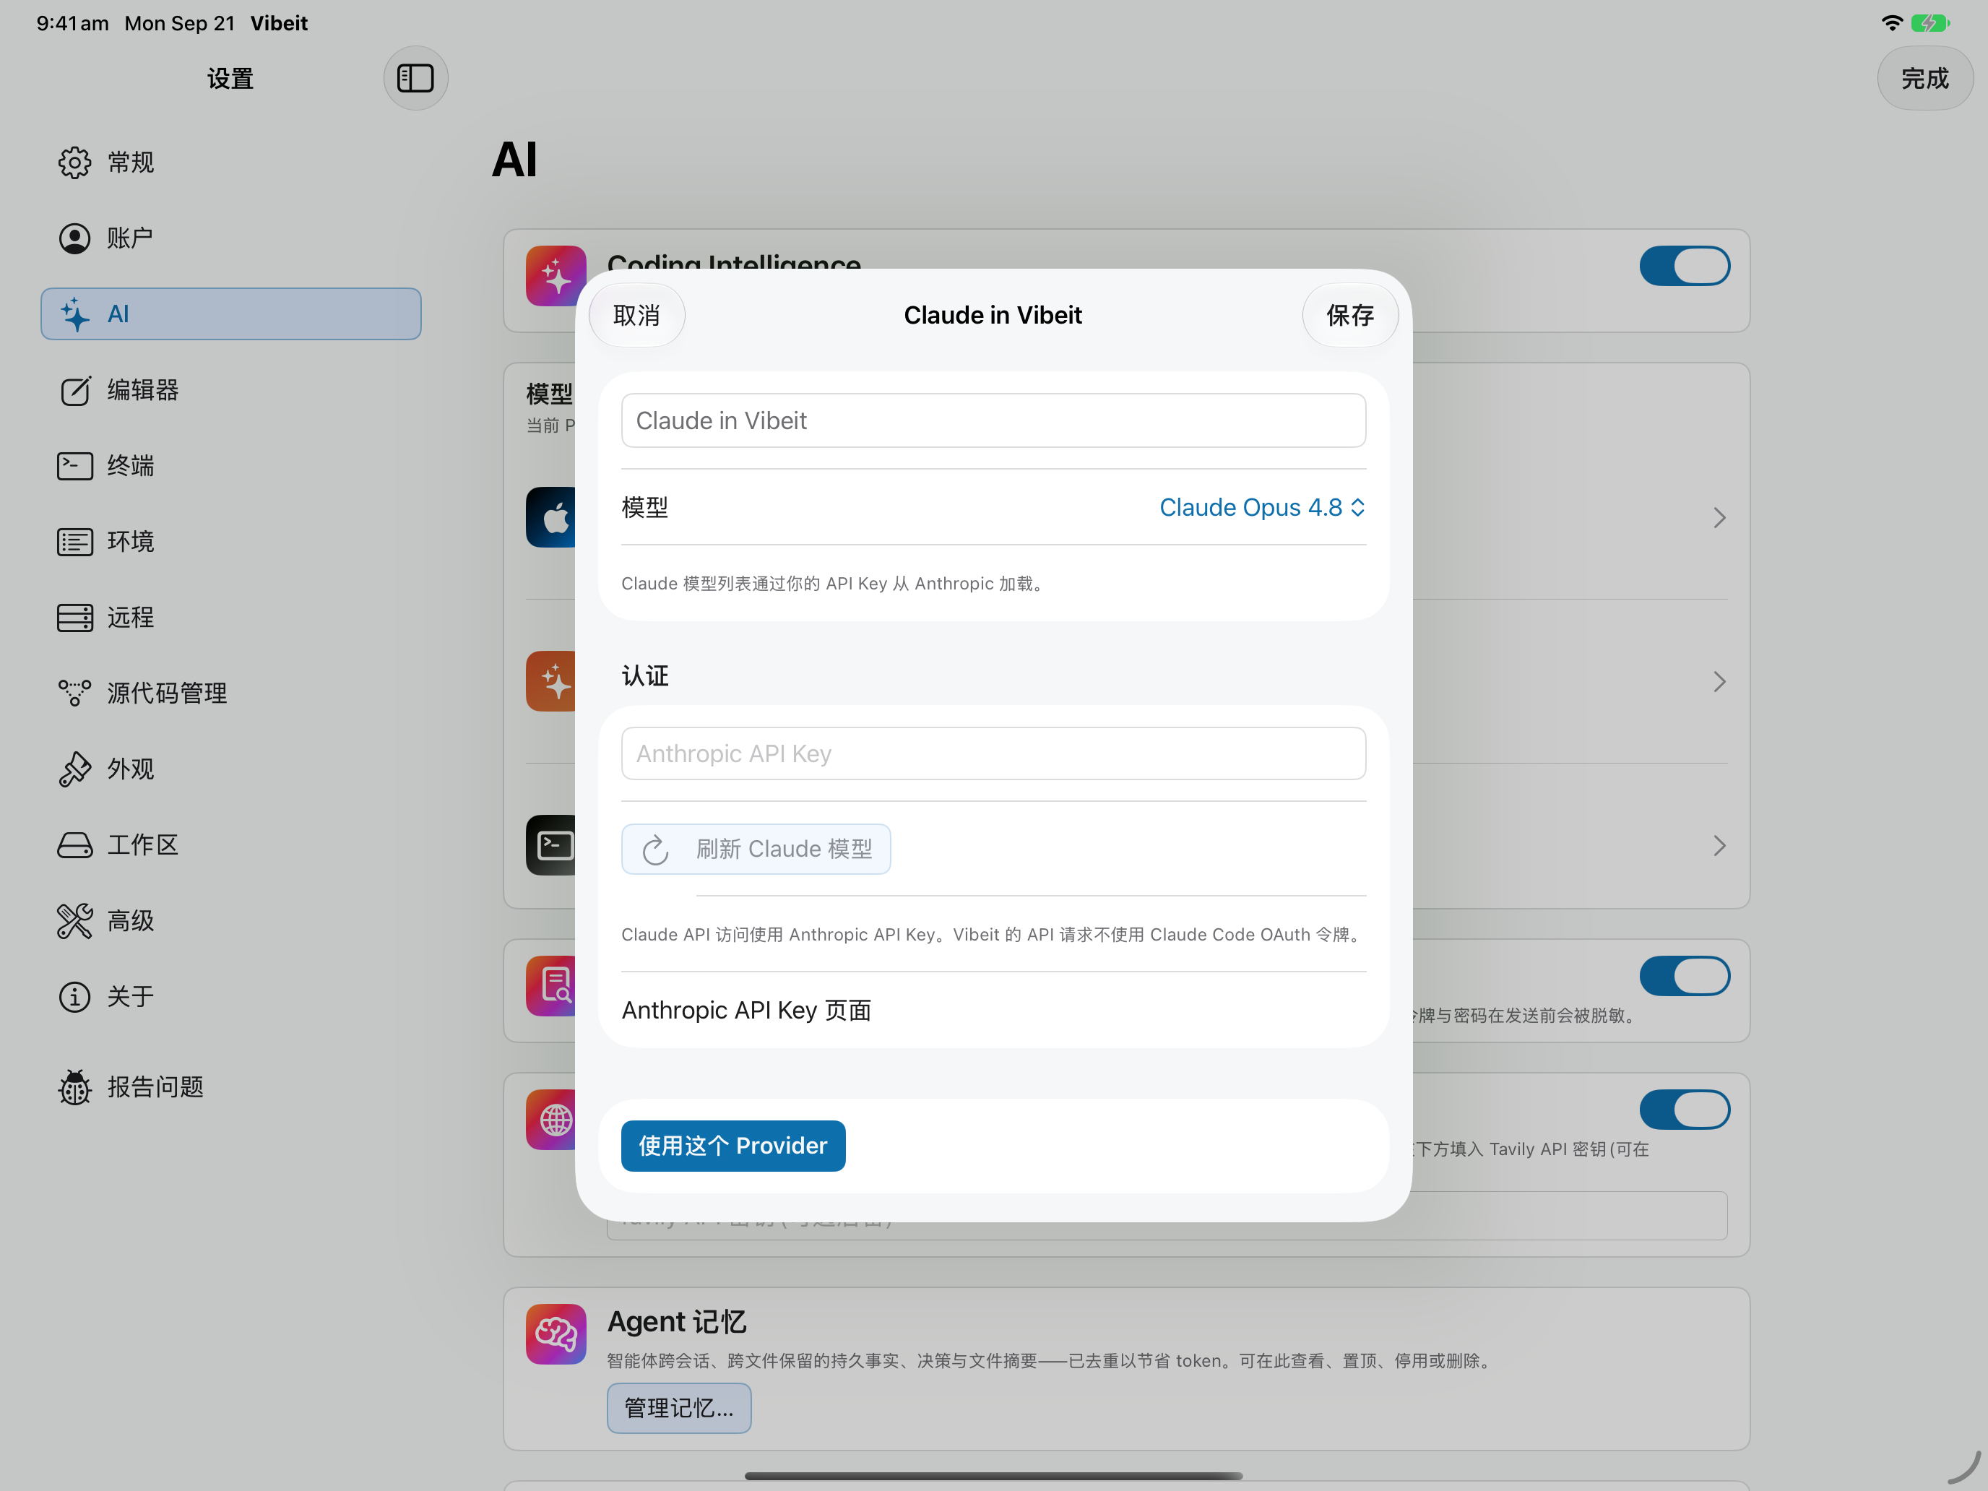Image resolution: width=1988 pixels, height=1491 pixels.
Task: Click the globe web search icon
Action: [x=551, y=1119]
